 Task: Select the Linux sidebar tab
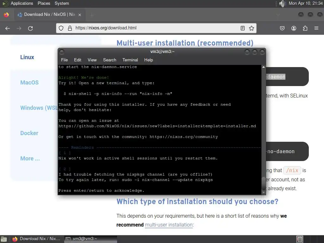click(27, 57)
